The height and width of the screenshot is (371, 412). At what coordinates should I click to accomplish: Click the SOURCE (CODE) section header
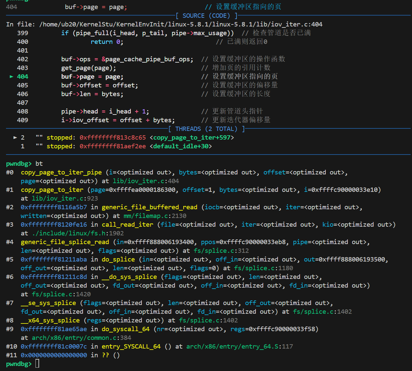(x=206, y=16)
